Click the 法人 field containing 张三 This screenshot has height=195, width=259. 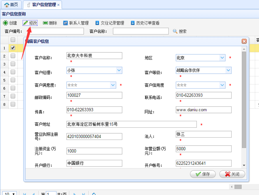204,134
